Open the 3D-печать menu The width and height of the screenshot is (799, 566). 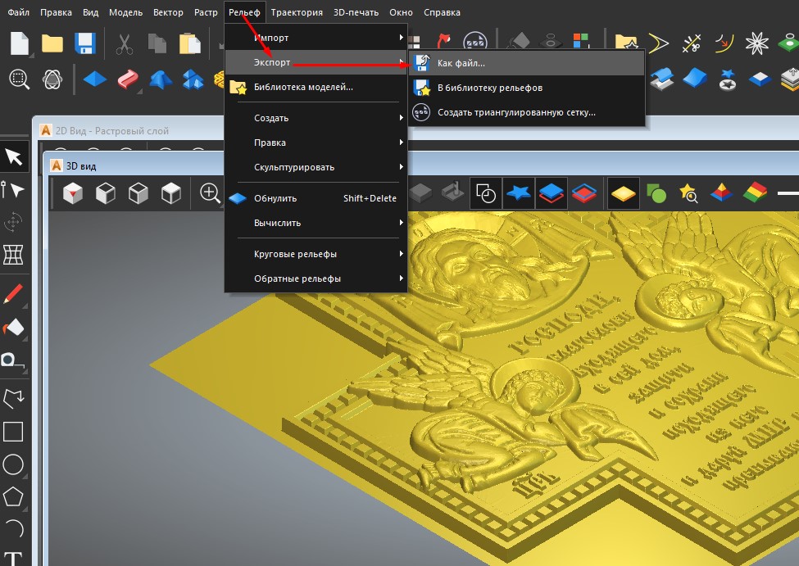(356, 12)
